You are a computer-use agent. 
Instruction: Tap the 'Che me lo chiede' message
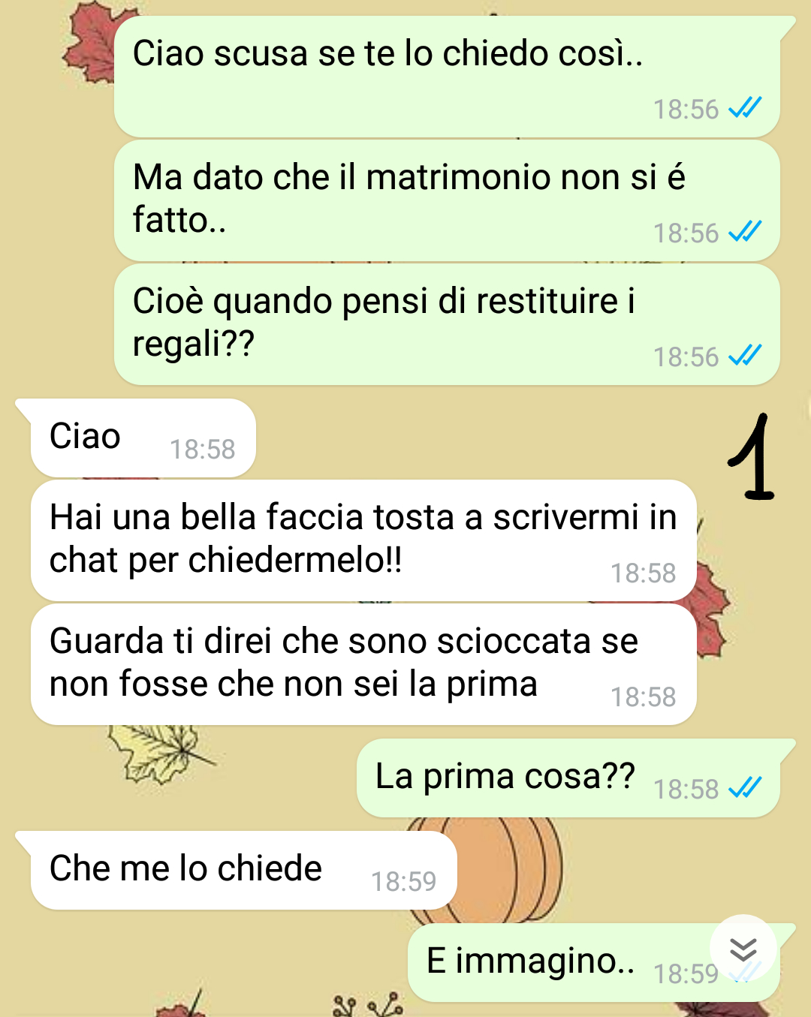pyautogui.click(x=243, y=871)
